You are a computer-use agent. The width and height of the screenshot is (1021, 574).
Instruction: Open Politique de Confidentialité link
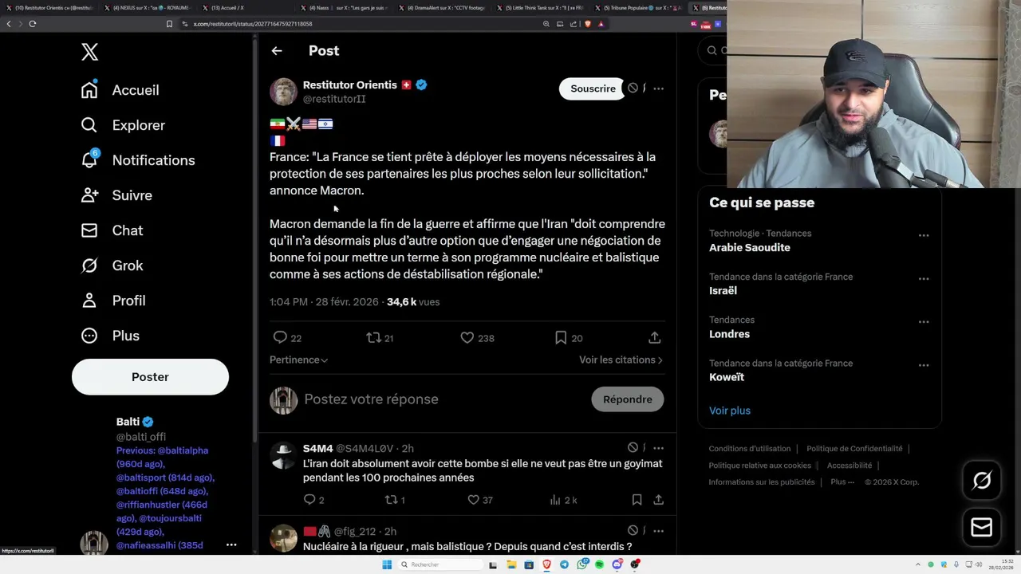854,449
